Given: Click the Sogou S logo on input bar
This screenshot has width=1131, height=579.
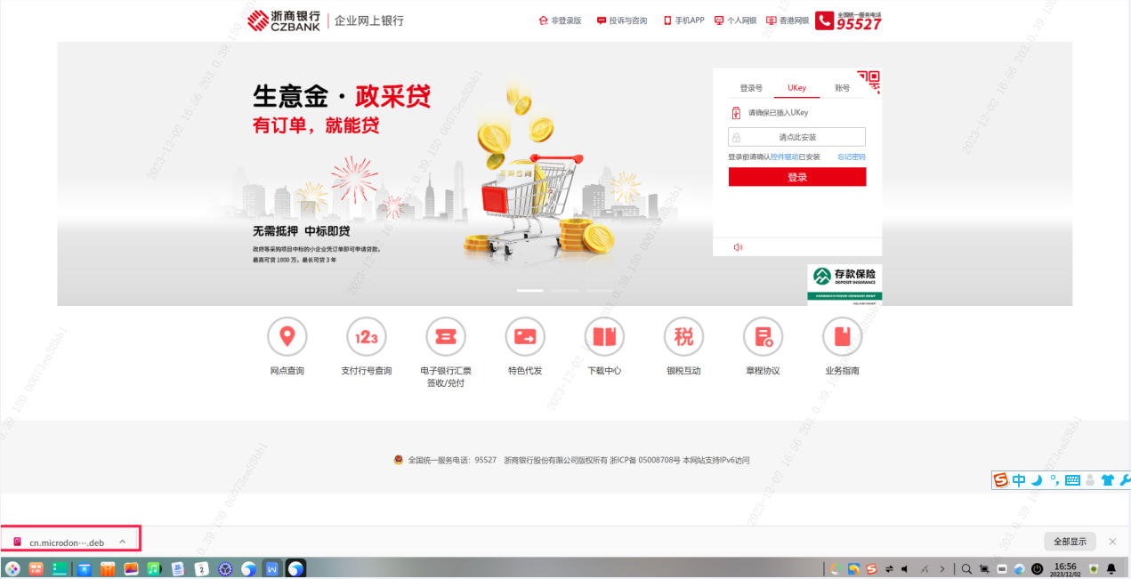Looking at the screenshot, I should pos(1001,480).
